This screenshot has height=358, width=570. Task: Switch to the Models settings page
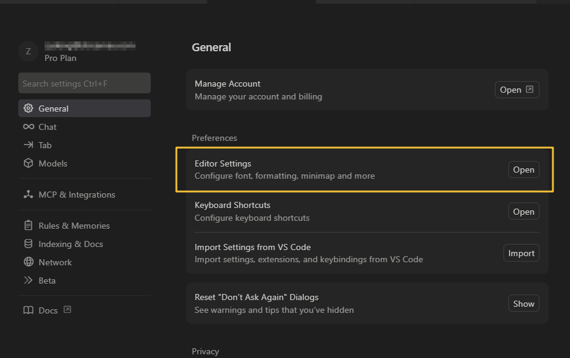coord(53,163)
